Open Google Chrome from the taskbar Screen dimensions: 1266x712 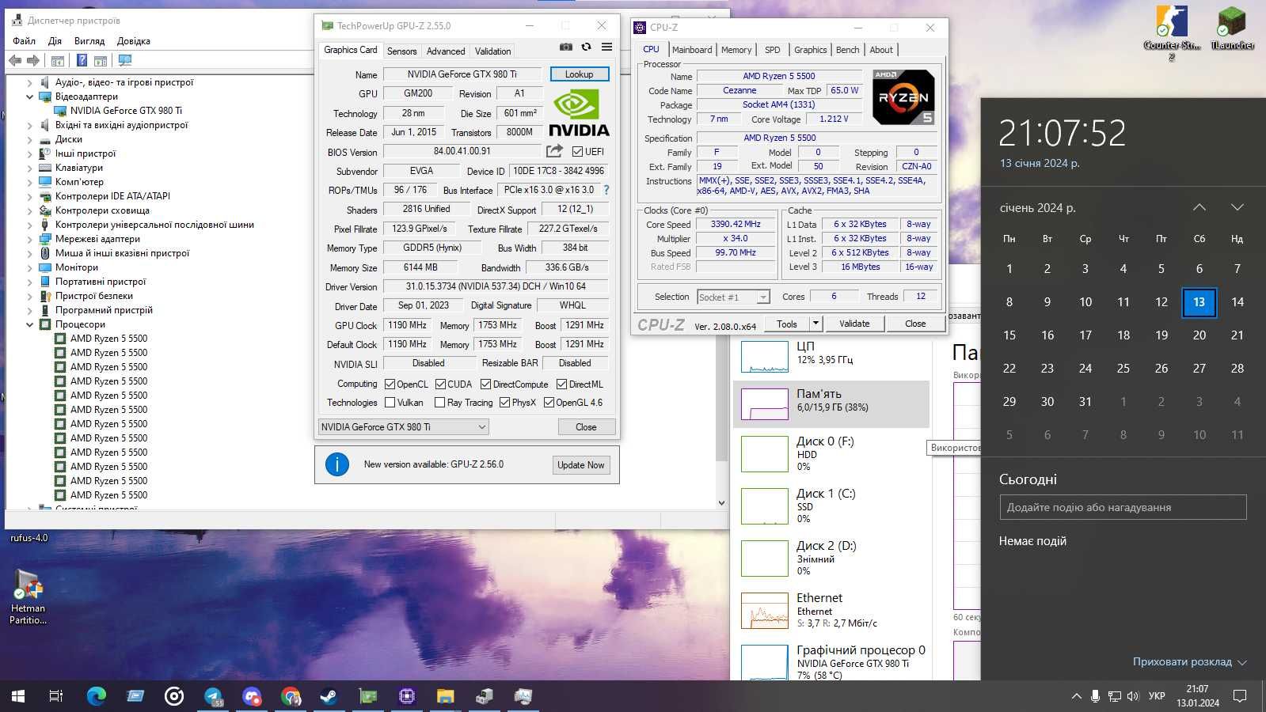point(291,696)
